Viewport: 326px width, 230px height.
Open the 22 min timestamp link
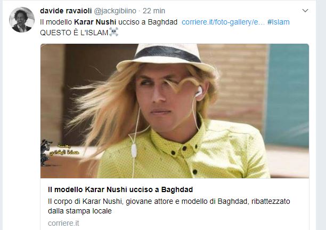pos(154,11)
